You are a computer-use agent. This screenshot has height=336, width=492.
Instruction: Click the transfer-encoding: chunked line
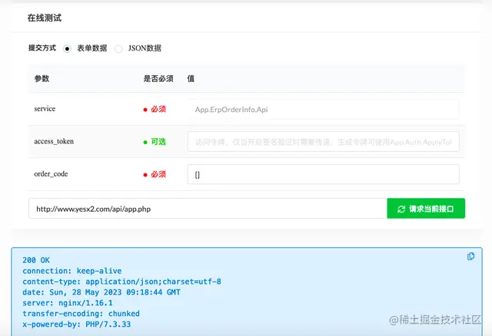[81, 314]
